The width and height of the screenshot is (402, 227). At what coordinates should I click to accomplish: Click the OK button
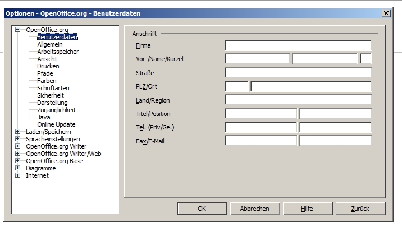202,209
